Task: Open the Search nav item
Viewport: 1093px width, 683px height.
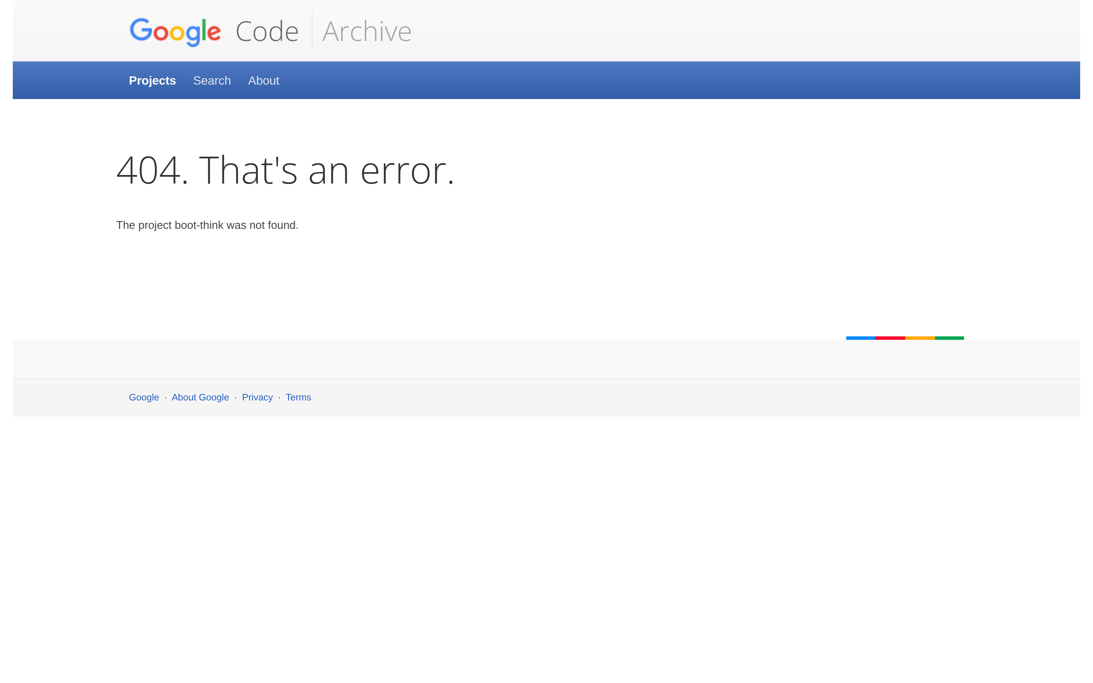Action: 212,80
